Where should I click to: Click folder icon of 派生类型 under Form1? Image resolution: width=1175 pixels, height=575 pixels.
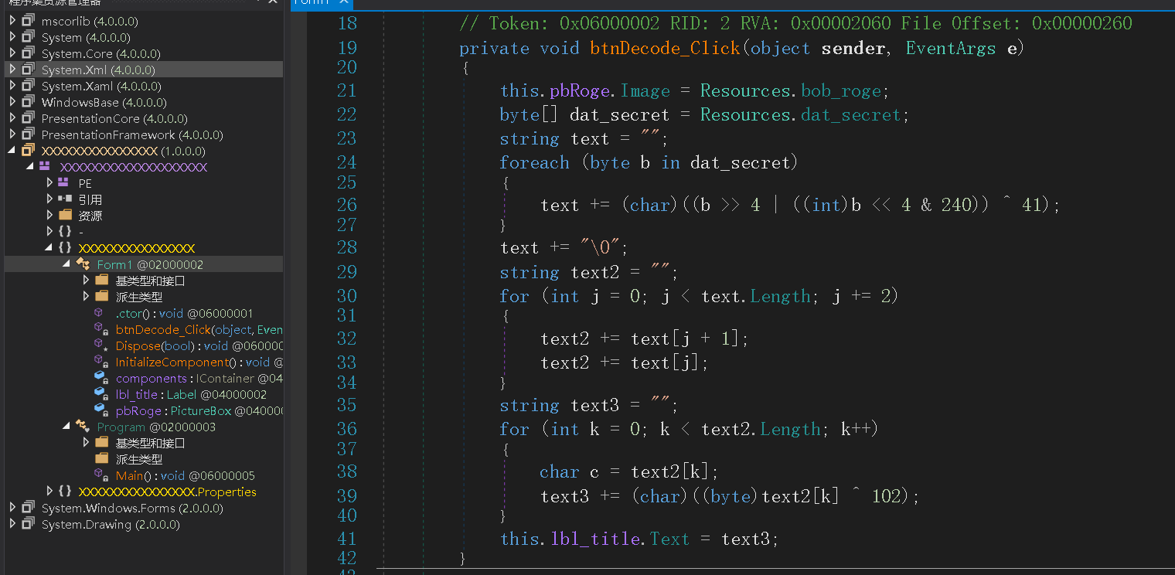point(101,297)
